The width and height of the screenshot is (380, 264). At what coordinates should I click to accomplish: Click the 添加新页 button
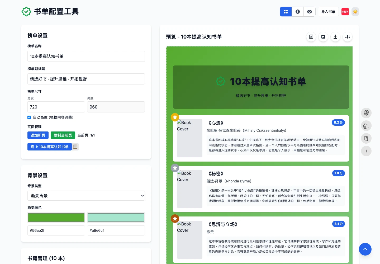tap(38, 135)
